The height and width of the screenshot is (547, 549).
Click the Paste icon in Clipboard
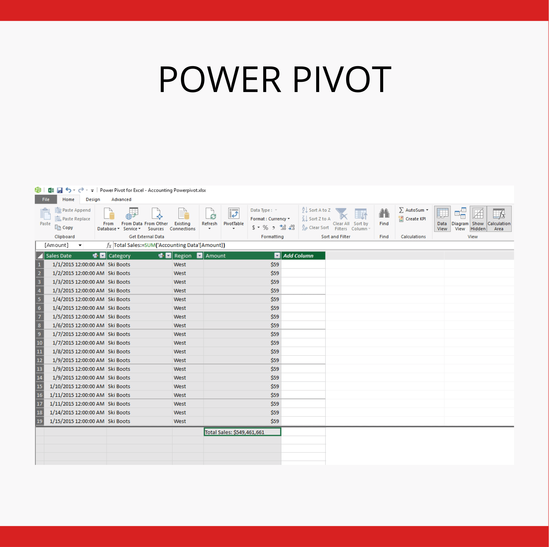click(x=45, y=217)
